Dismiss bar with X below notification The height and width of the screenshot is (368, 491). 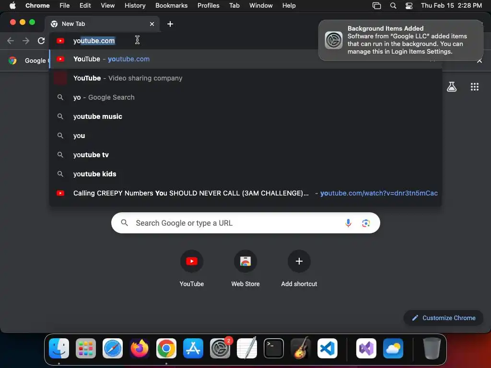coord(479,61)
